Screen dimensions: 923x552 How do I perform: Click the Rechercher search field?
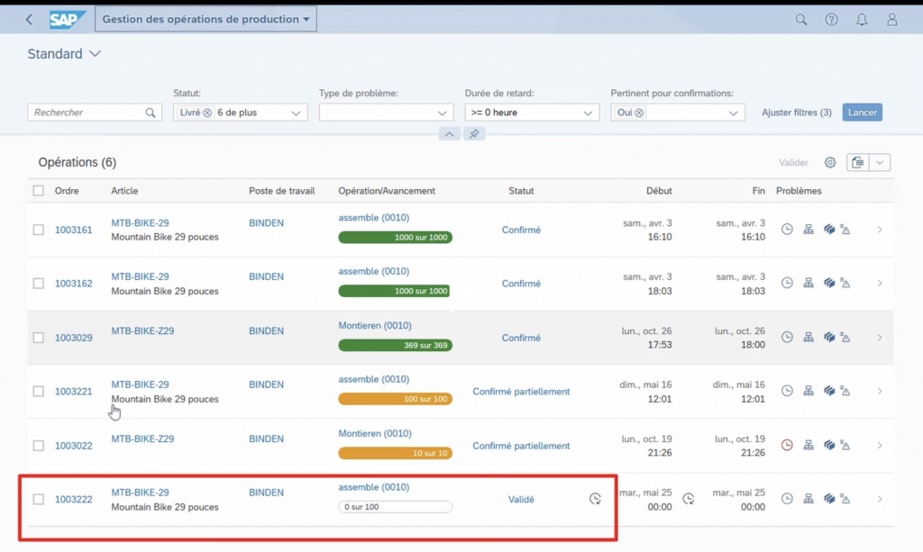[87, 113]
